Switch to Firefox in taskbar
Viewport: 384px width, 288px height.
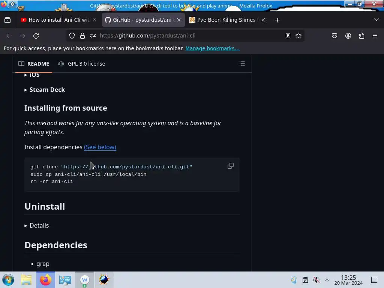(x=46, y=280)
